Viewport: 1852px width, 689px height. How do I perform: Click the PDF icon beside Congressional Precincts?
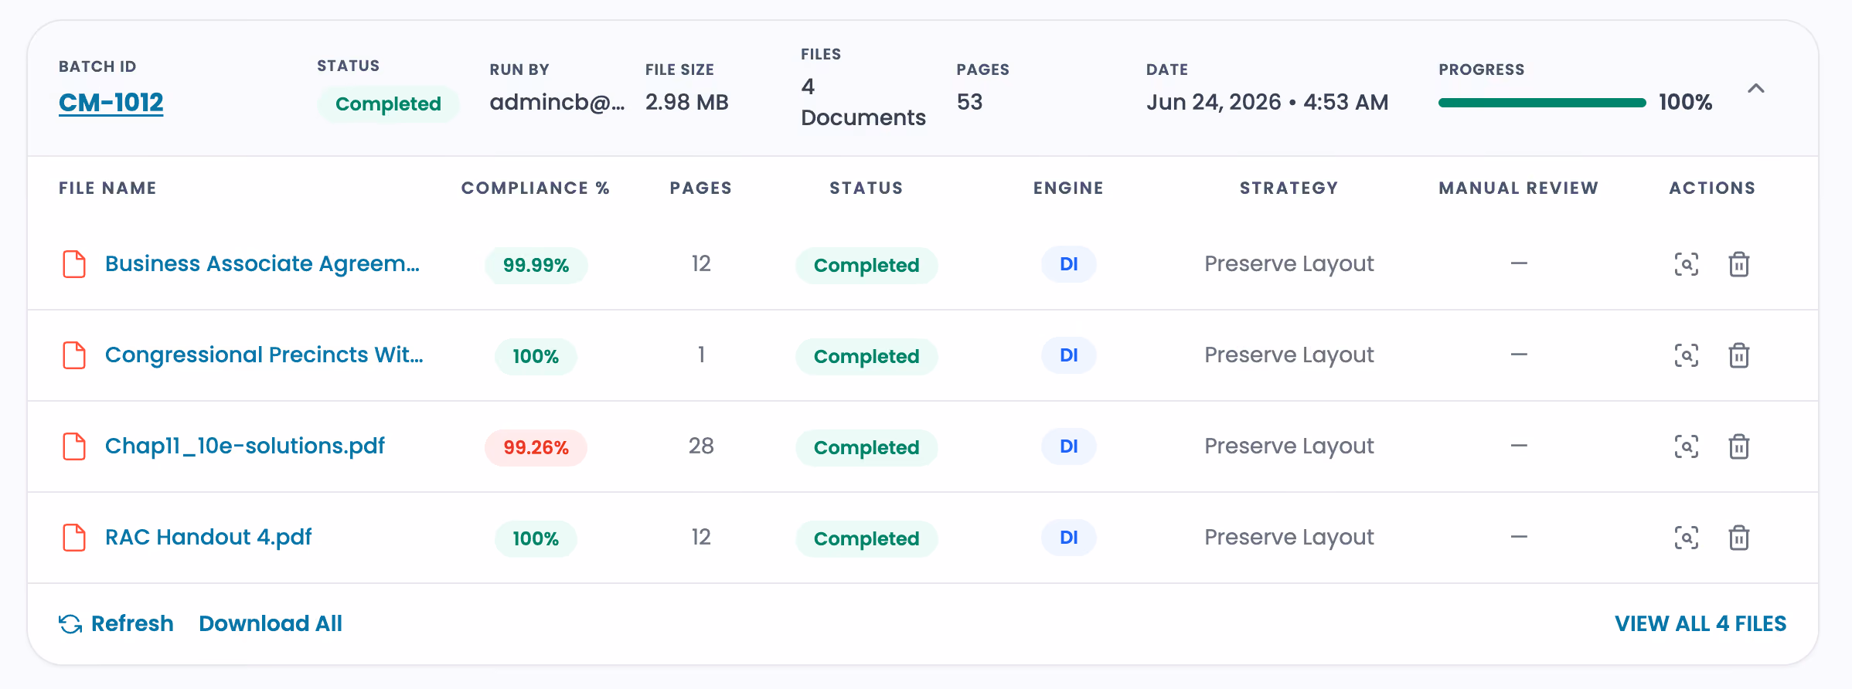[x=74, y=355]
